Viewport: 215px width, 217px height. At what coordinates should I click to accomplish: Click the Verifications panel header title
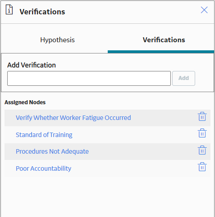point(42,12)
